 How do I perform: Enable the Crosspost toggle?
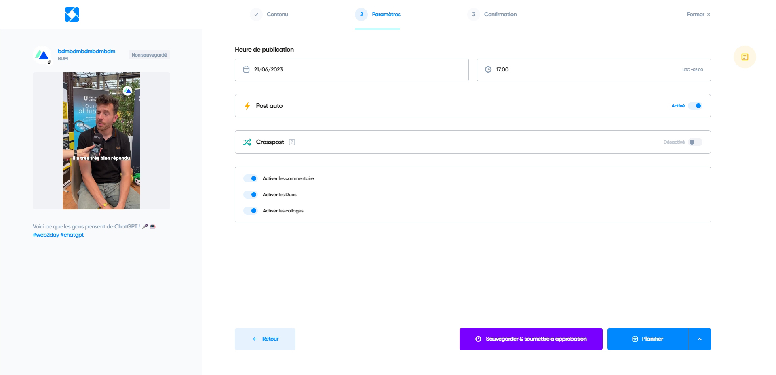pos(695,142)
